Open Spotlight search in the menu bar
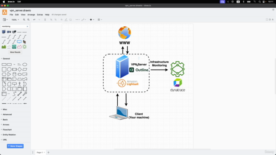 (260, 2)
